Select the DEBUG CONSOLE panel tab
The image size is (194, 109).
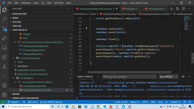point(85,77)
